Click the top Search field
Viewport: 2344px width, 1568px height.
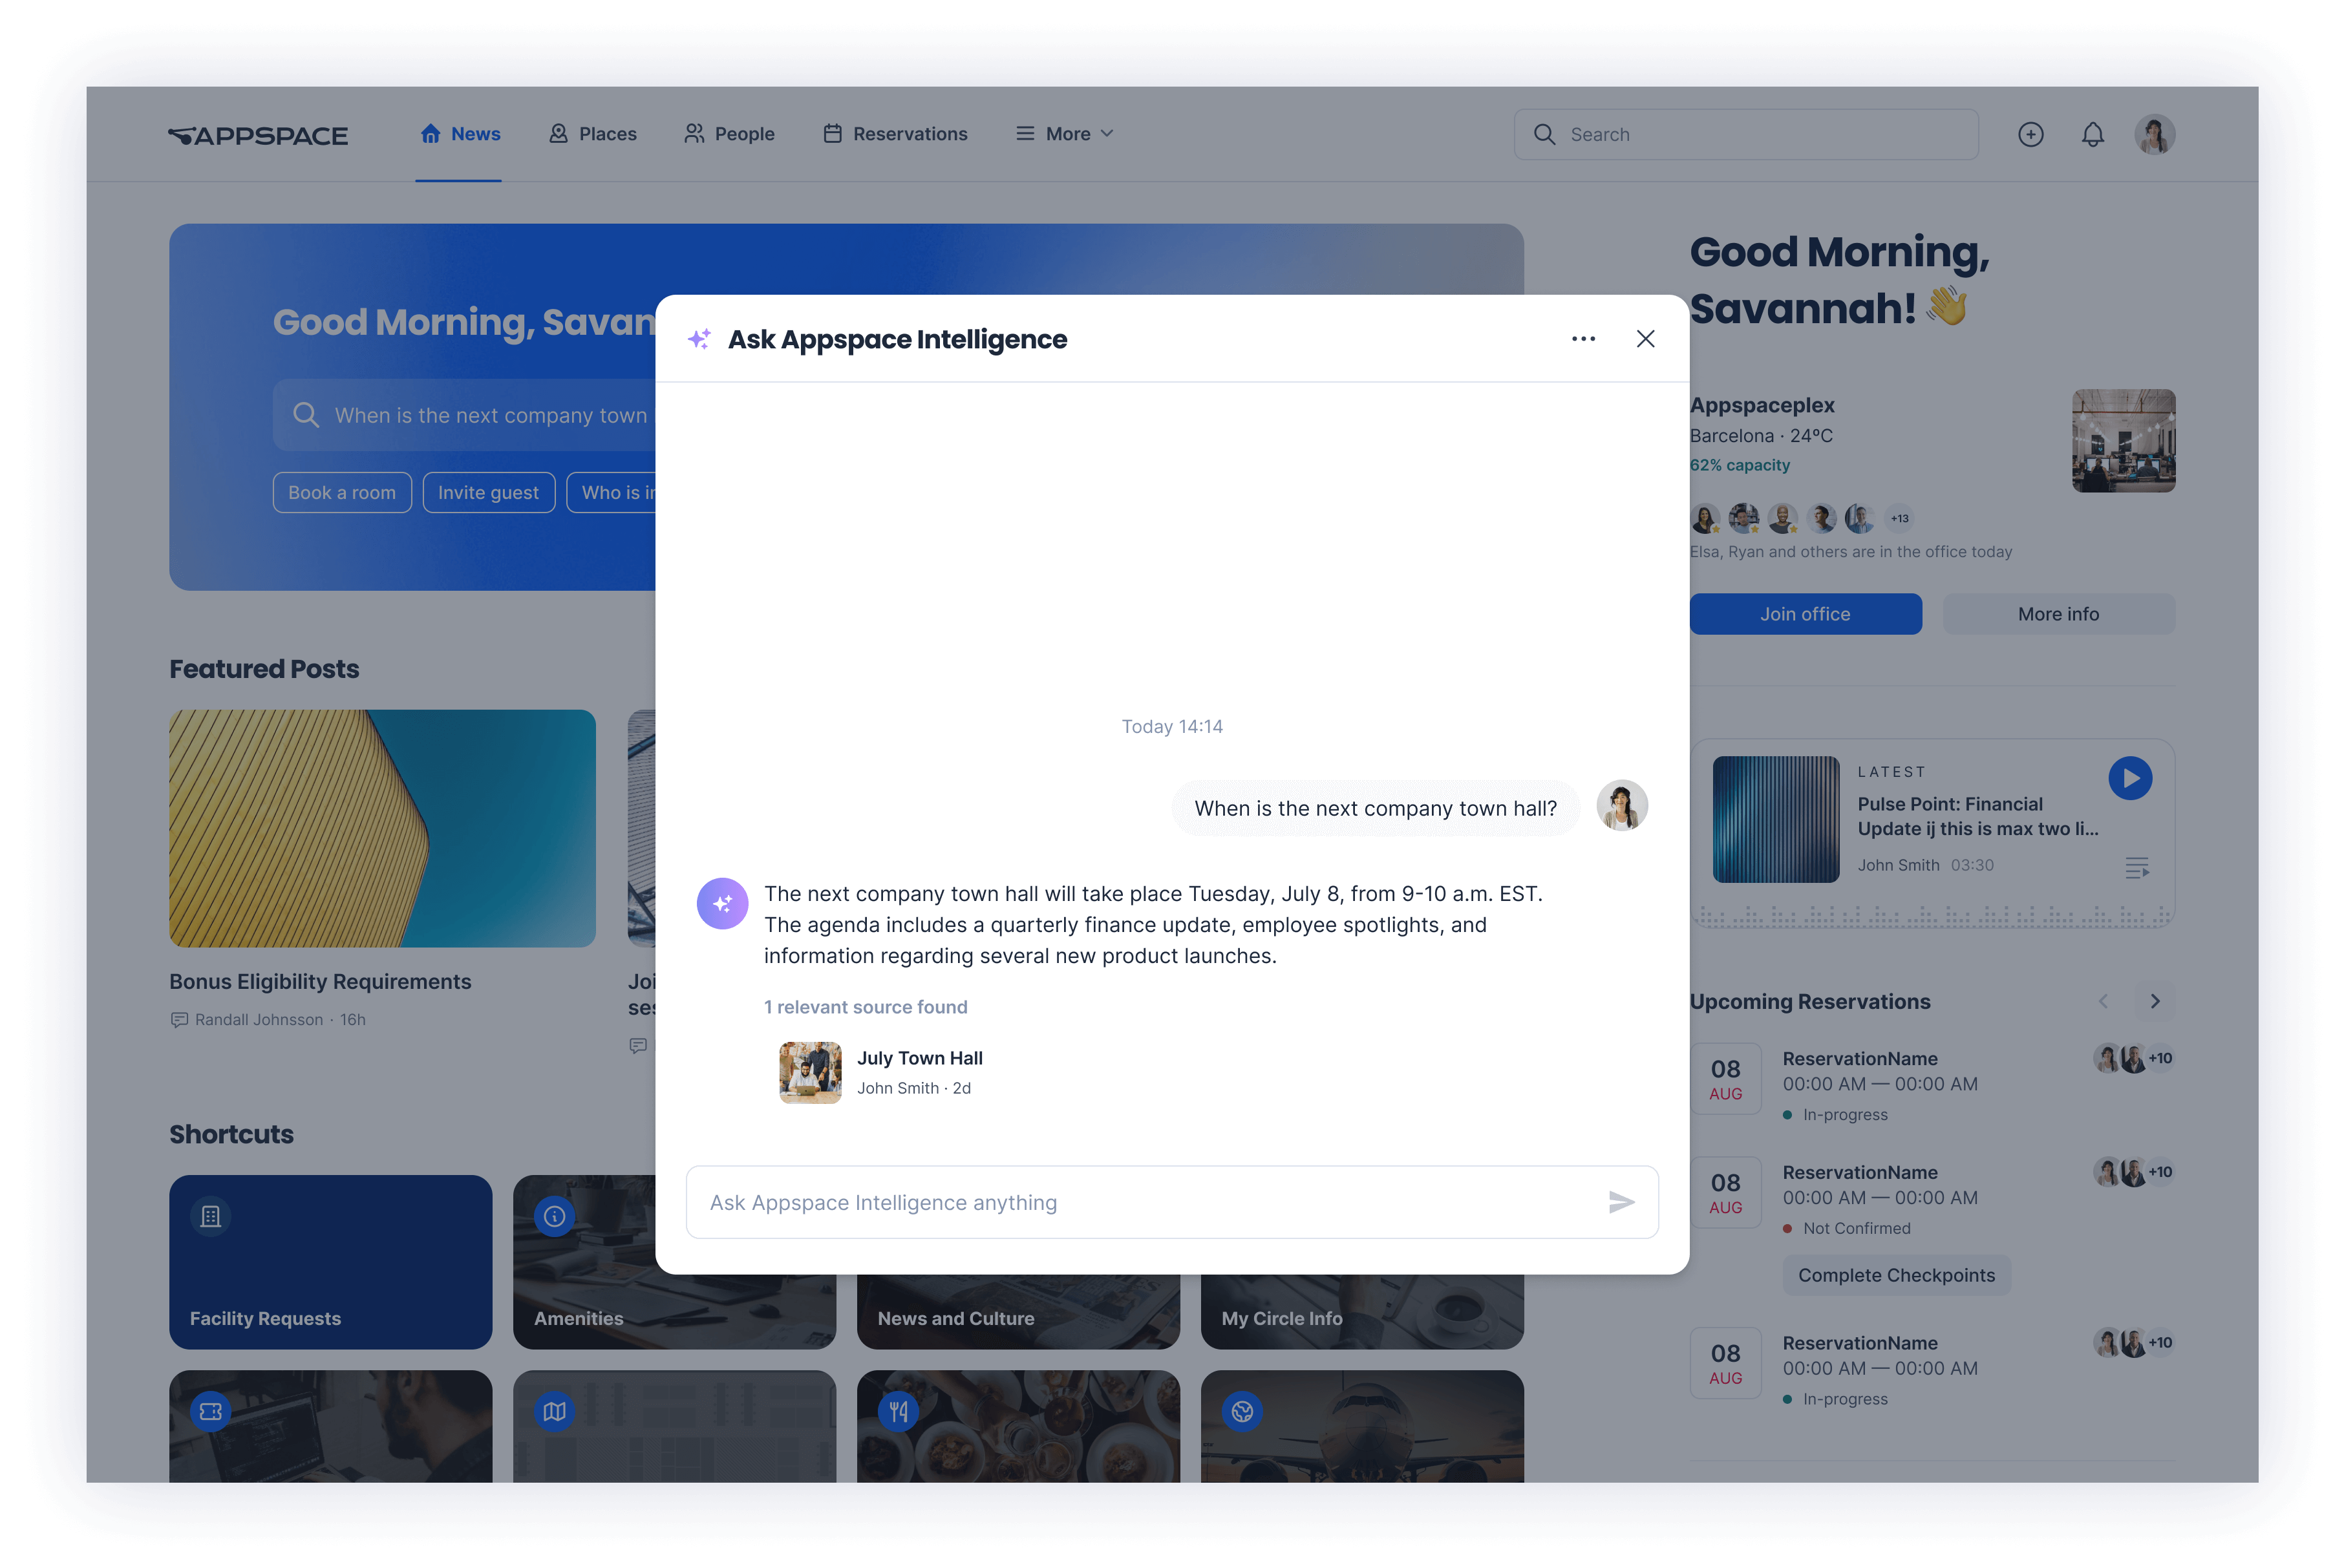click(x=1745, y=134)
